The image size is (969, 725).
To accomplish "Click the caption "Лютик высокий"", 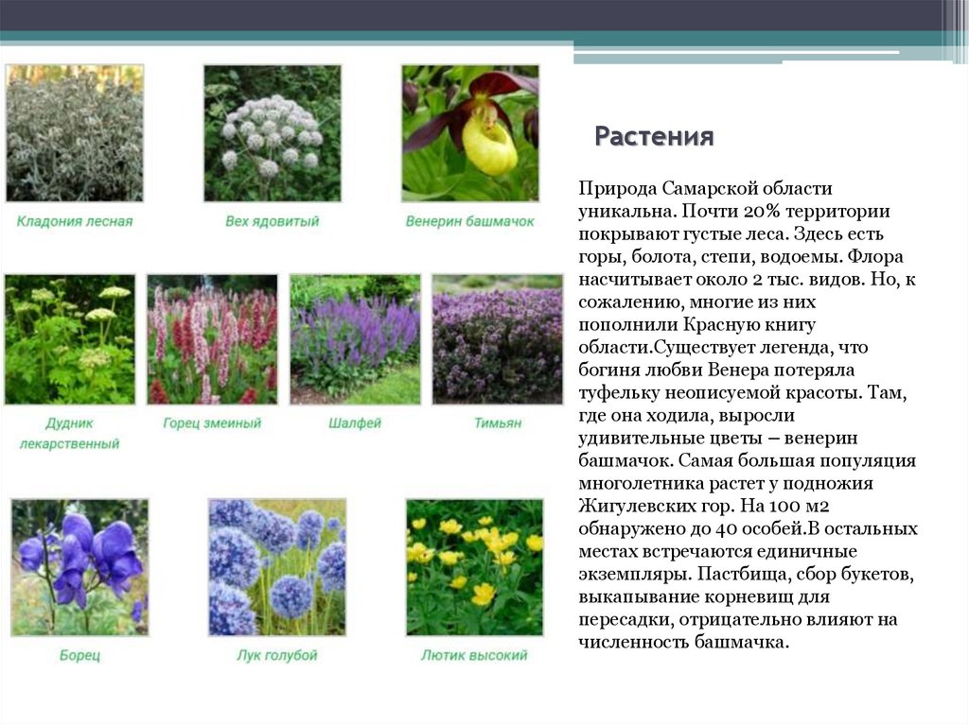I will (x=474, y=655).
